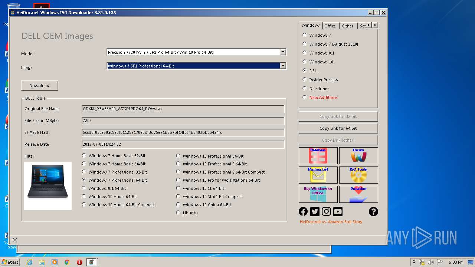This screenshot has height=267, width=475.
Task: Select the DELL radio button
Action: tap(305, 70)
